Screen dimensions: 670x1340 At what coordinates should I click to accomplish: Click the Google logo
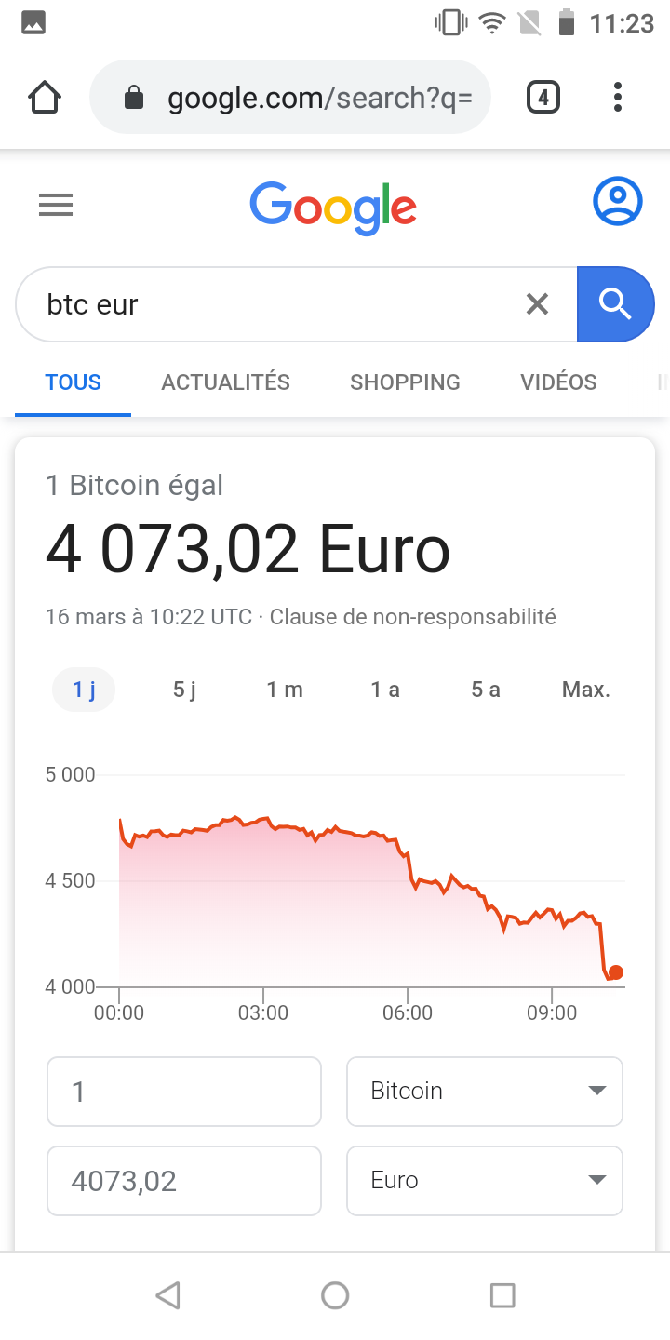coord(333,207)
